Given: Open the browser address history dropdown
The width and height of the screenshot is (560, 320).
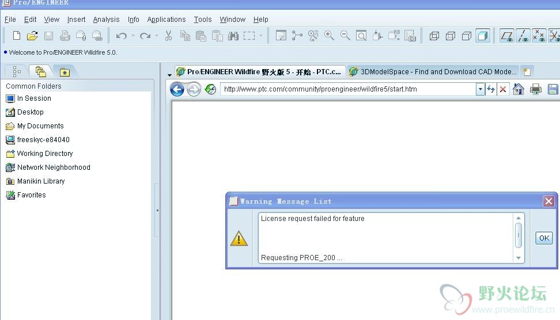Looking at the screenshot, I should (x=480, y=89).
